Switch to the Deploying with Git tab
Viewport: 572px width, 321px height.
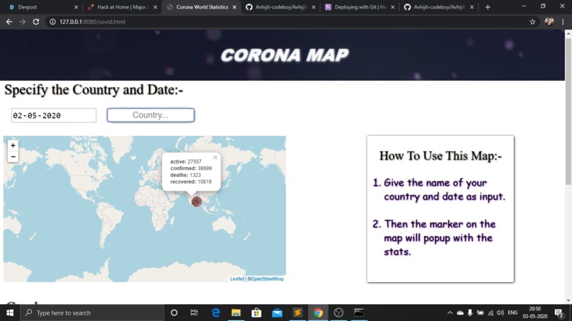[359, 7]
